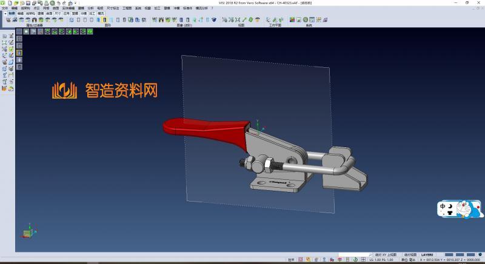This screenshot has width=485, height=264.
Task: Switch to the 尺寸 ribbon tab
Action: (x=58, y=13)
